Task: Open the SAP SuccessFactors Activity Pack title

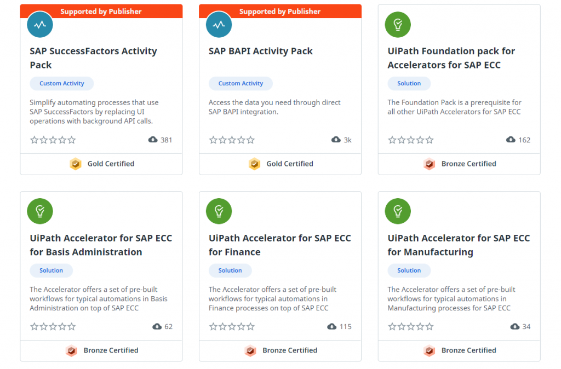Action: click(93, 58)
